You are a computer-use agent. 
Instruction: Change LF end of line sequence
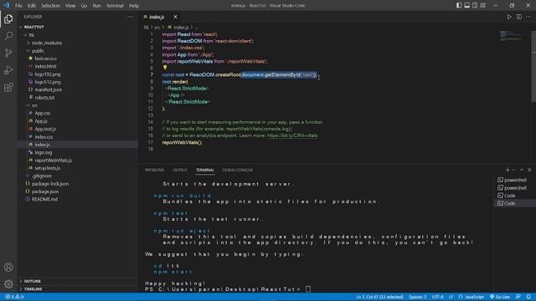click(x=451, y=297)
